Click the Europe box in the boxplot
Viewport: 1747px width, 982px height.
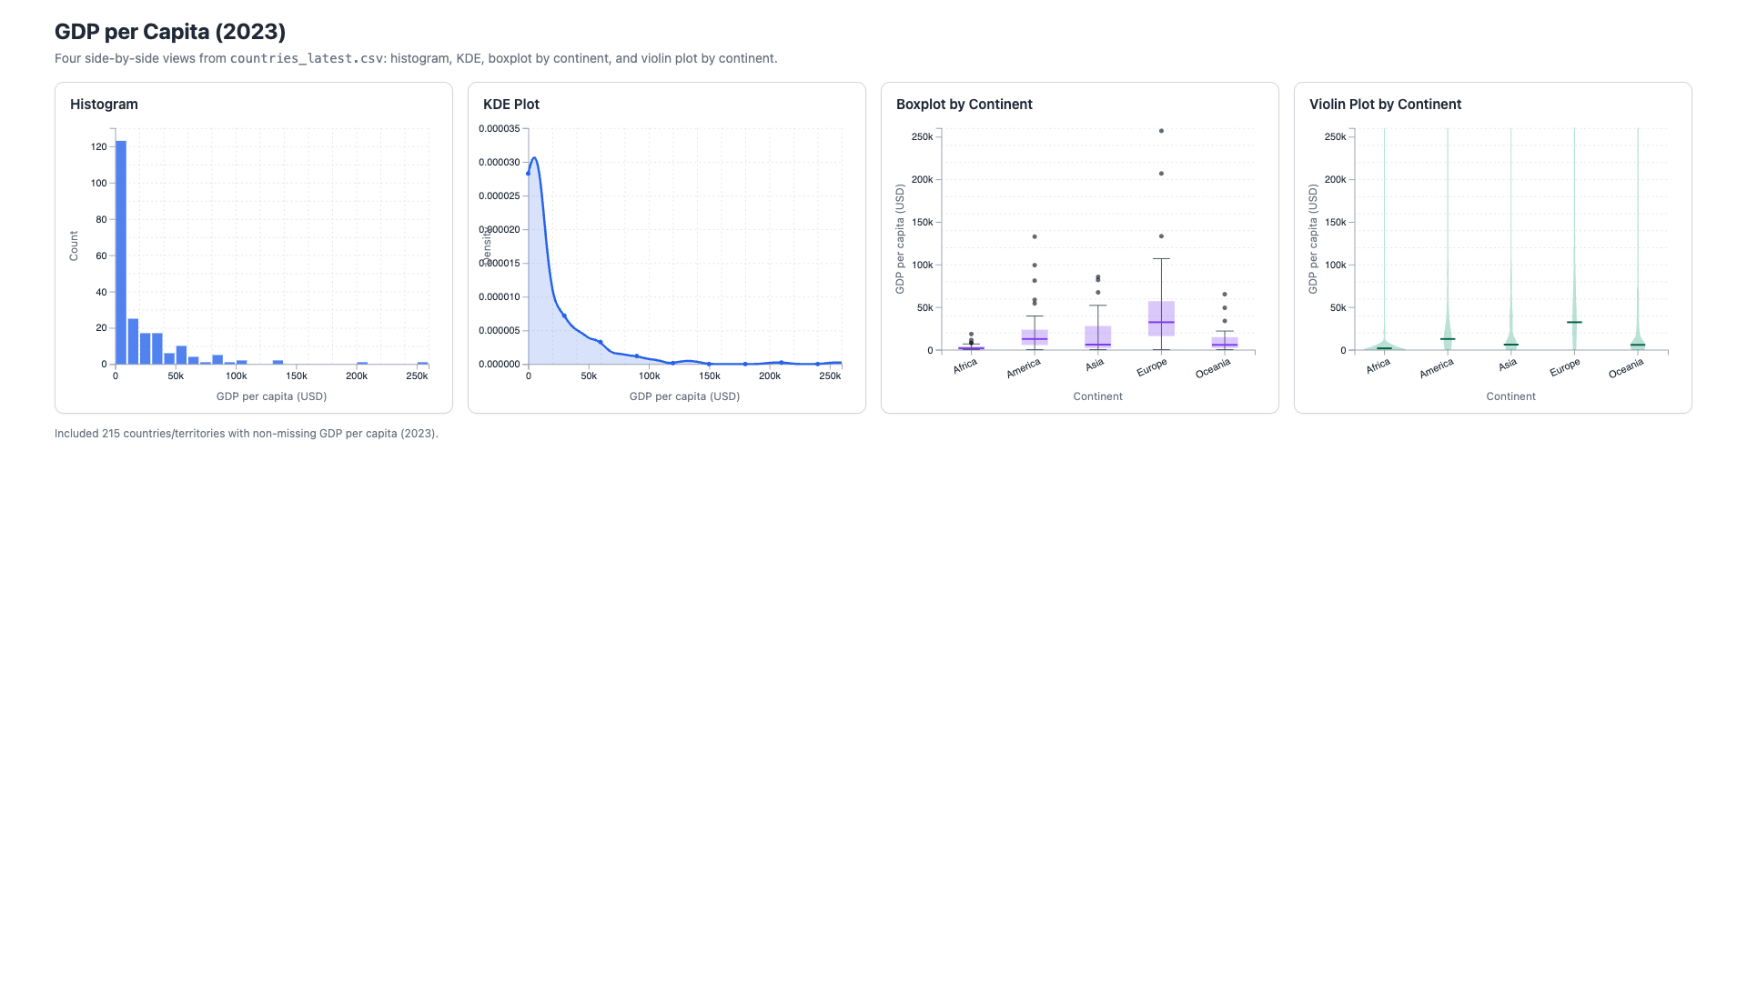(1161, 318)
